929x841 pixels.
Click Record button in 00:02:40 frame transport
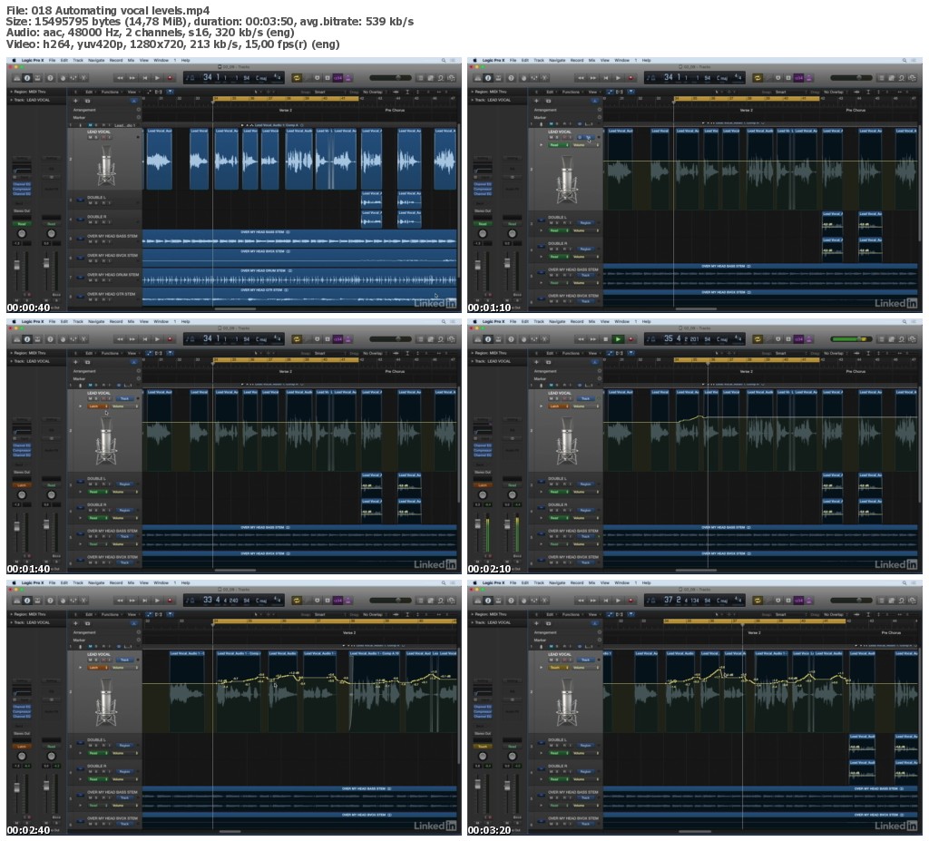[170, 601]
